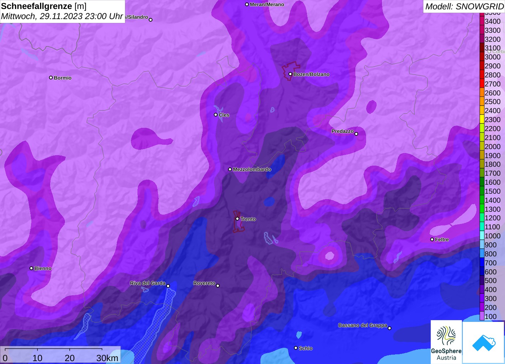This screenshot has height=364, width=505.
Task: Click the Bassano del Grappa label text
Action: coord(363,325)
